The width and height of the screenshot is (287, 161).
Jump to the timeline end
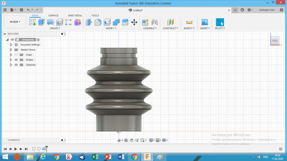[26, 149]
